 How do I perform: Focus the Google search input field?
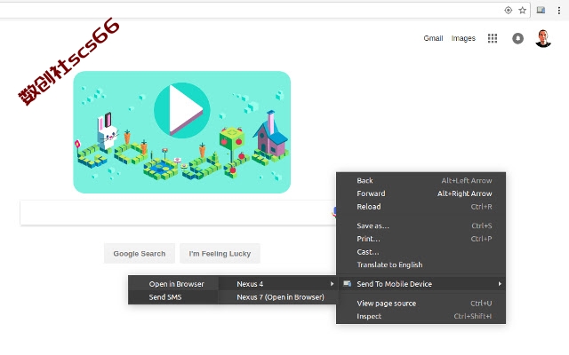pos(178,213)
